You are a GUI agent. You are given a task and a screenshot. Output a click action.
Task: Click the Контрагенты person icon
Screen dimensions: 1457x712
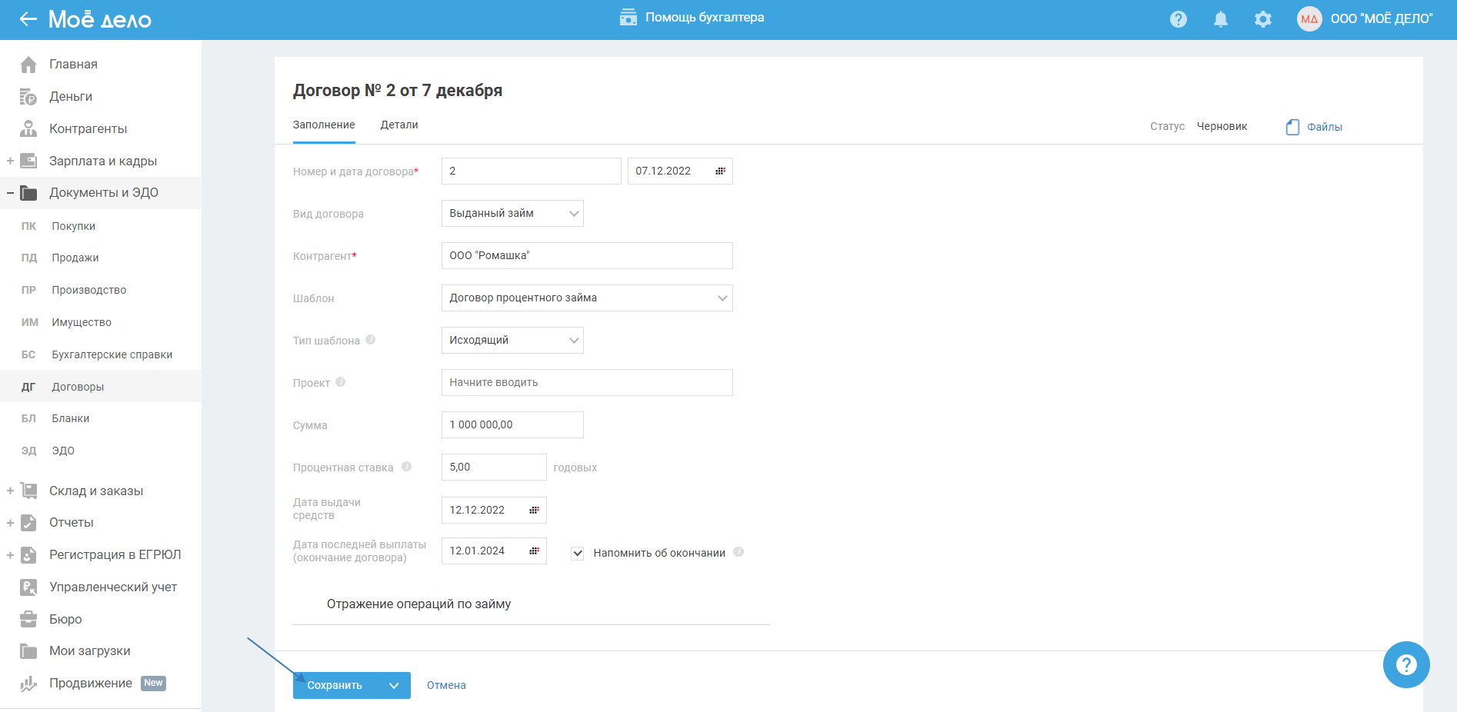click(28, 128)
